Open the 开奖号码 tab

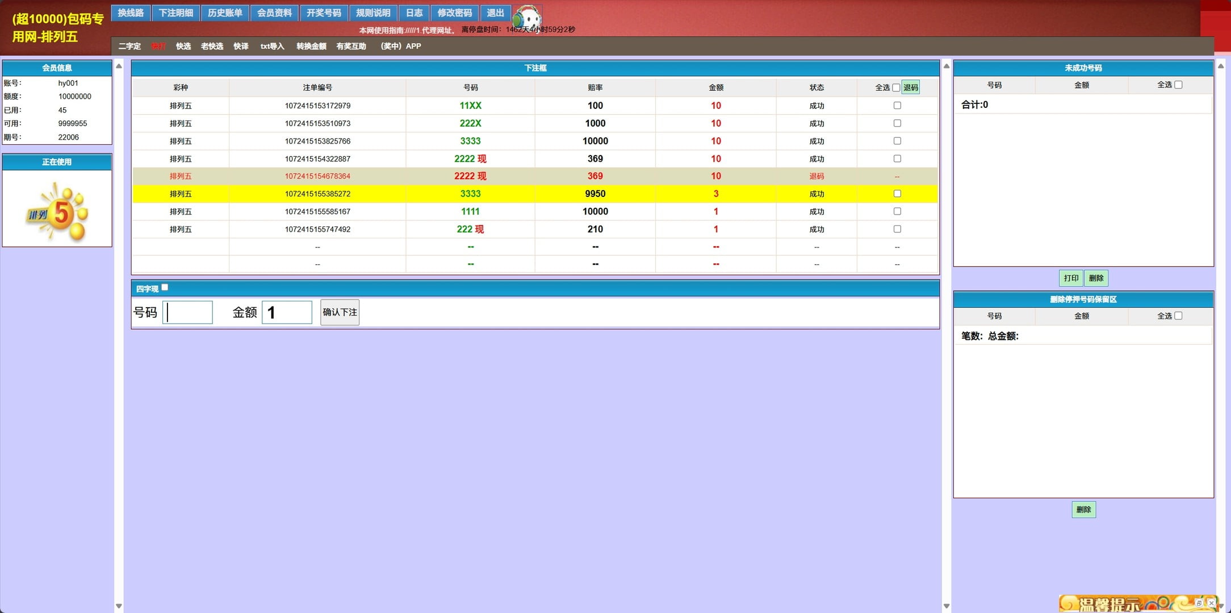[x=324, y=12]
